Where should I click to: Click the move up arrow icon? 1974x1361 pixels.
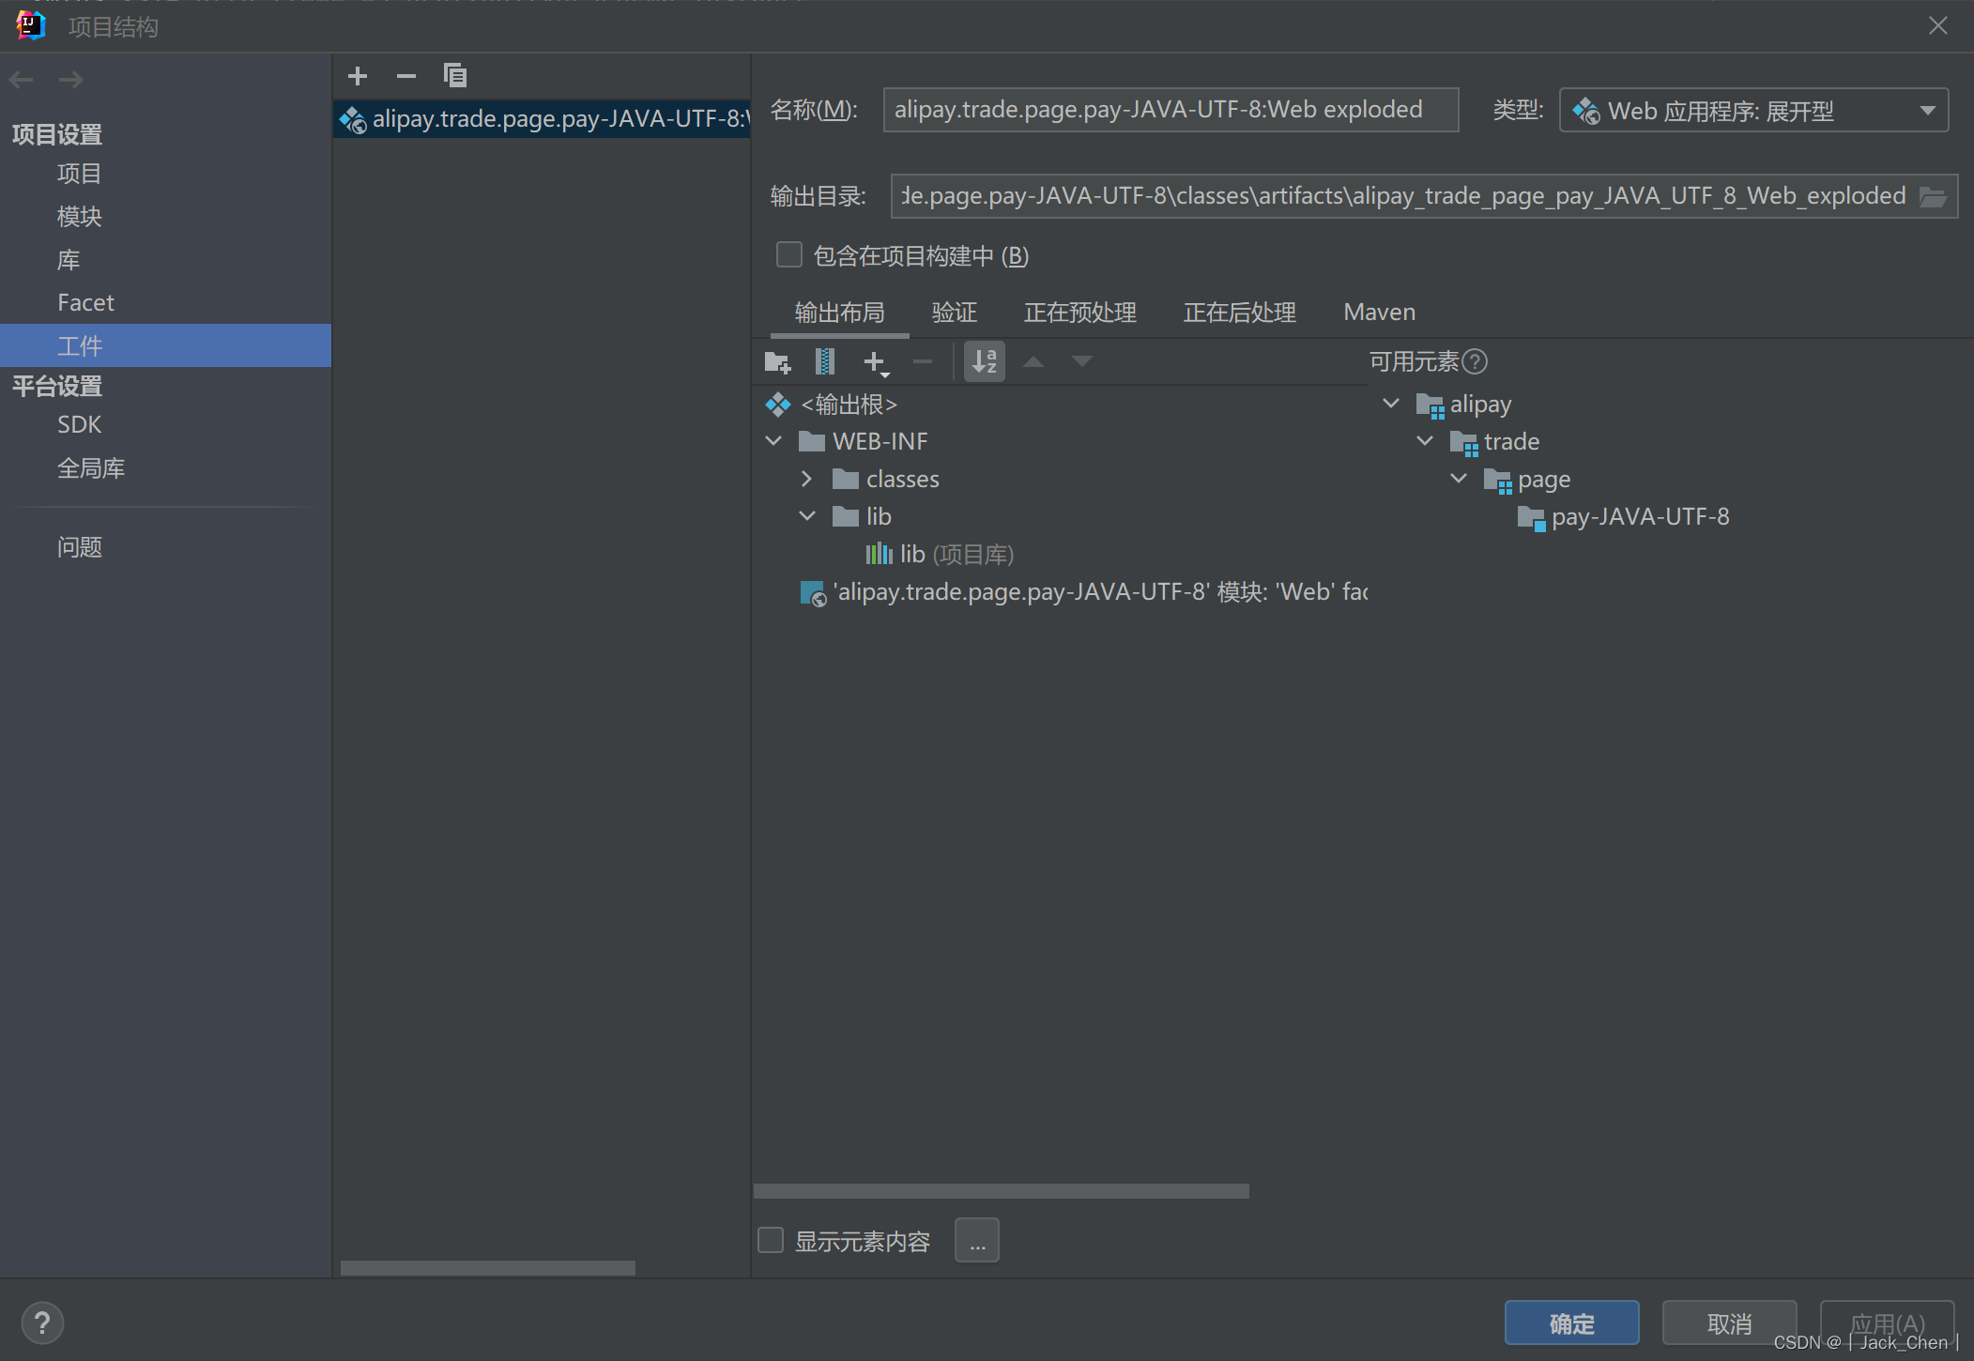[1033, 361]
